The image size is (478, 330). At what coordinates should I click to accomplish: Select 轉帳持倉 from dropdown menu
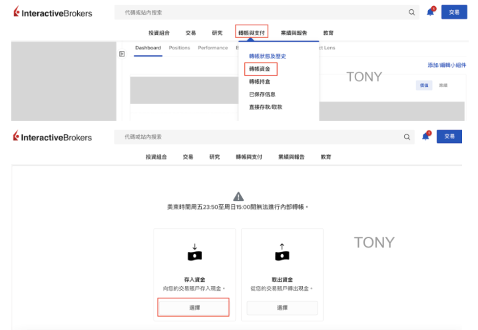[260, 82]
